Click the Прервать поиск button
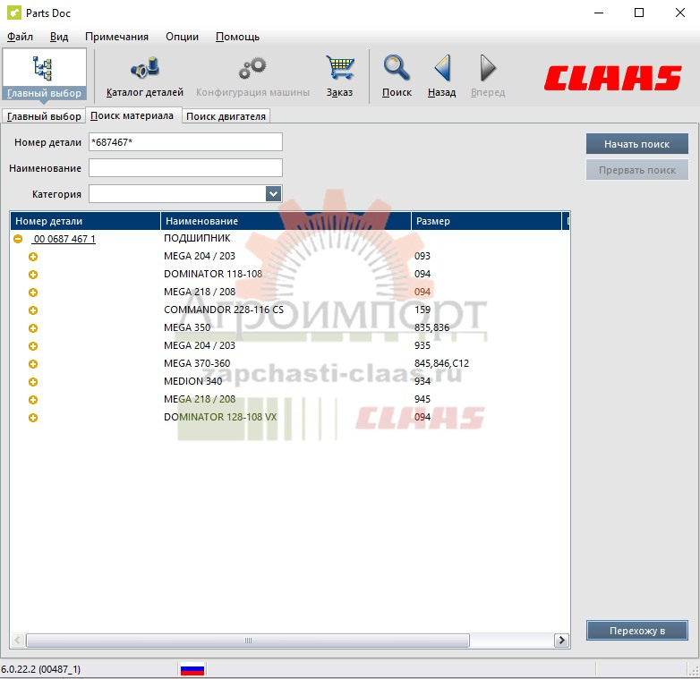This screenshot has width=700, height=679. 637,170
